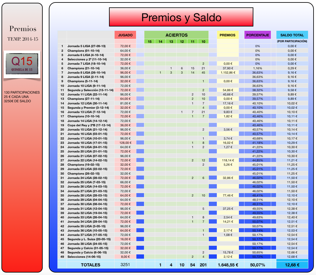Screen dimensions: 316x275
Task: Click the 32,86 € premios cell
Action: tap(228, 178)
